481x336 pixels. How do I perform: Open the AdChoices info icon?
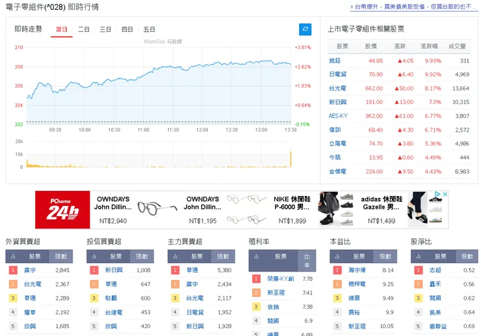(x=437, y=194)
